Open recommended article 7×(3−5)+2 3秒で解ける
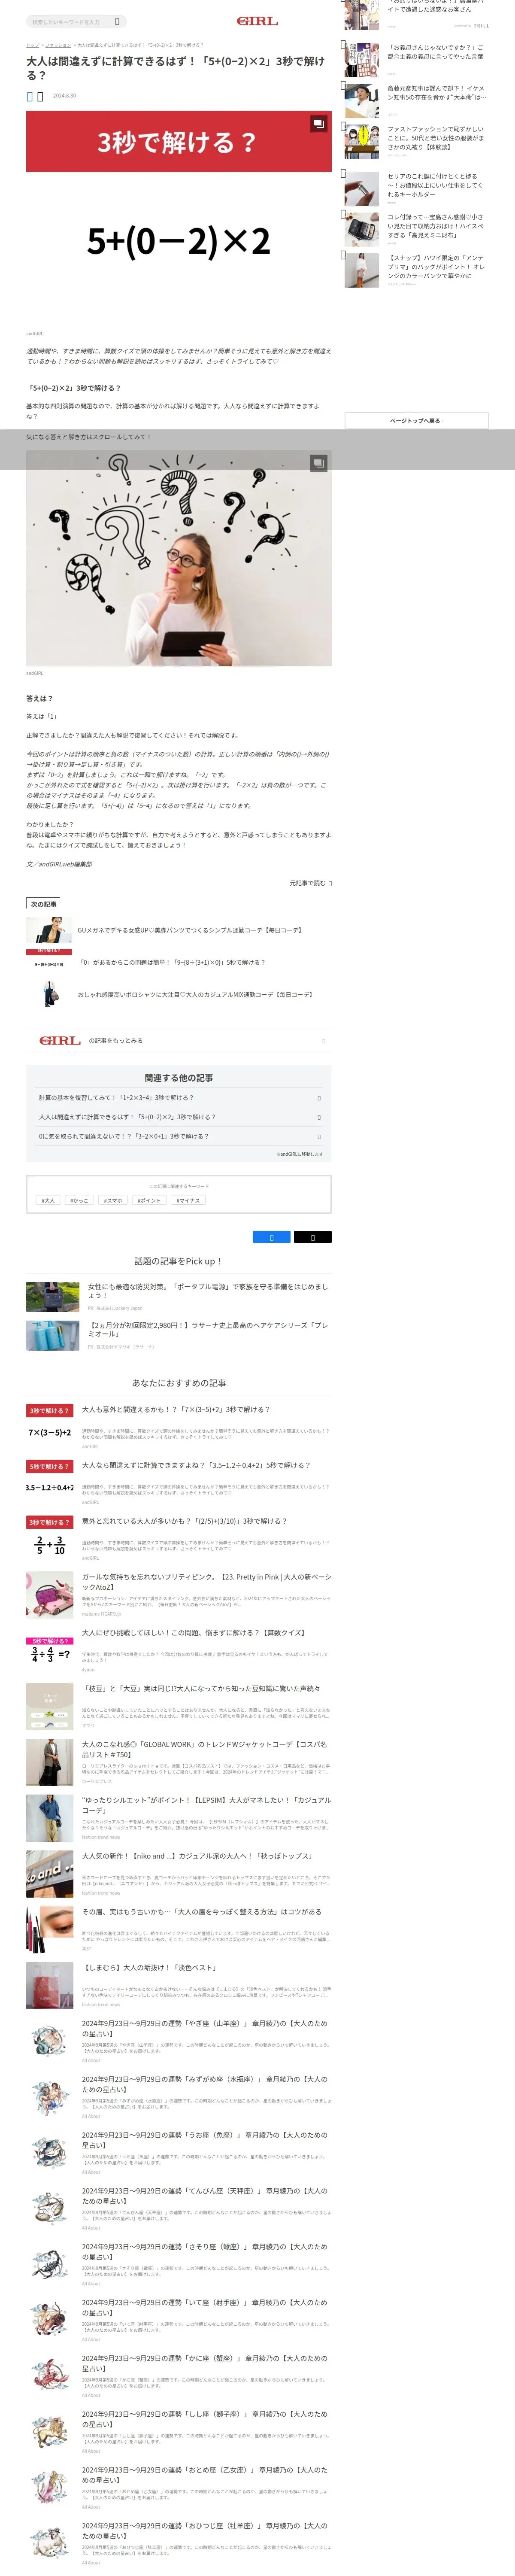Image resolution: width=515 pixels, height=2576 pixels. 176,1409
